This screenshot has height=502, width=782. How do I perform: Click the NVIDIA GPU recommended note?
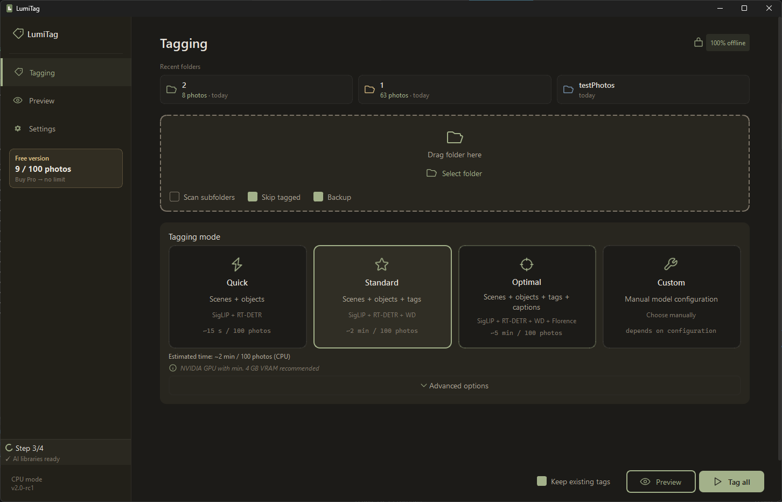(250, 368)
